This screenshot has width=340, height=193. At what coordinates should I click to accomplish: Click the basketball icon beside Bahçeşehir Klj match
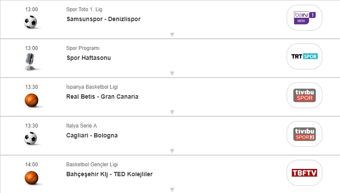[31, 177]
